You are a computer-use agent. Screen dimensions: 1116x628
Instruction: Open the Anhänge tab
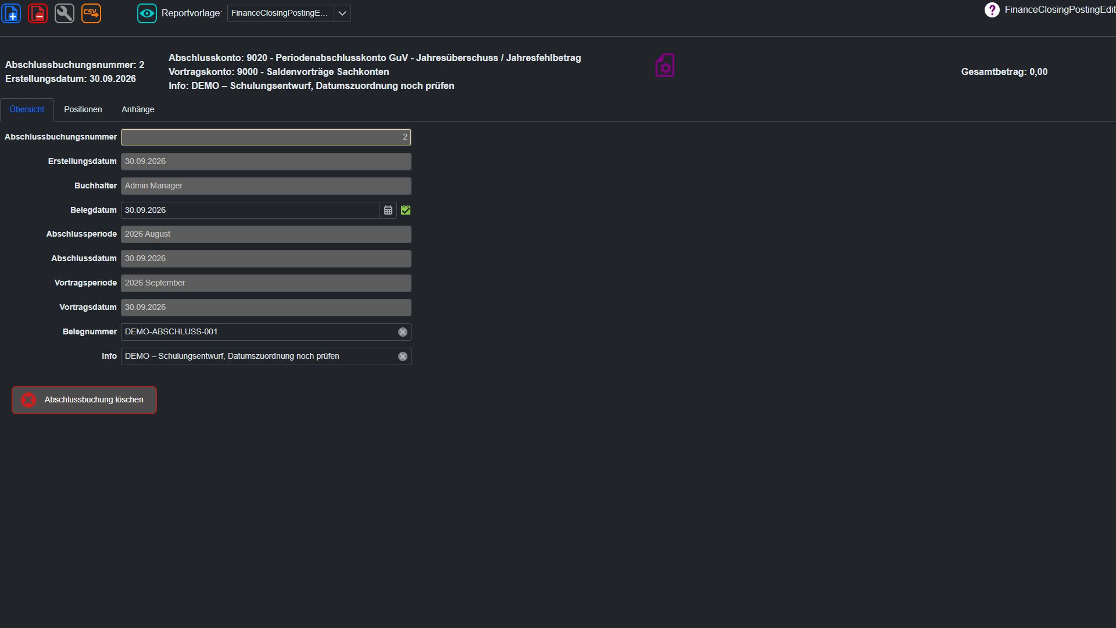(138, 109)
